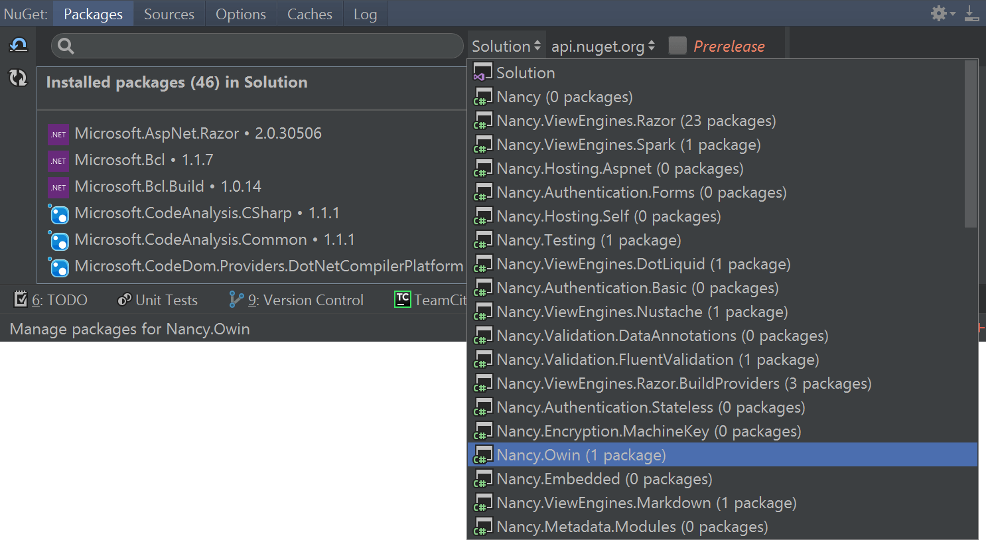The height and width of the screenshot is (540, 986).
Task: Select Microsoft.CodeDom.Providers.DotNetCompilerPlatform package
Action: pyautogui.click(x=252, y=266)
